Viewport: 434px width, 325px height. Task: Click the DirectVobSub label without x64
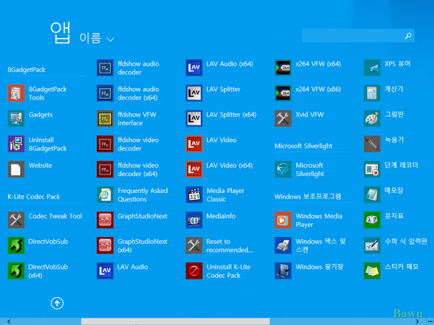click(x=48, y=242)
